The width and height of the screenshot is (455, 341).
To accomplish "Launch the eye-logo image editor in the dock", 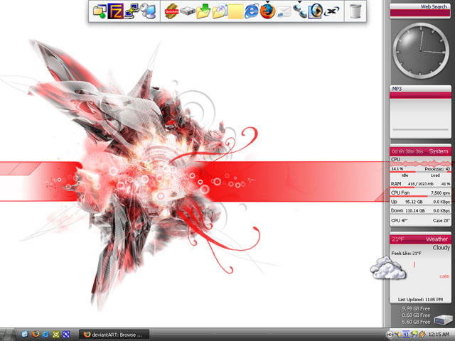I will [x=316, y=11].
